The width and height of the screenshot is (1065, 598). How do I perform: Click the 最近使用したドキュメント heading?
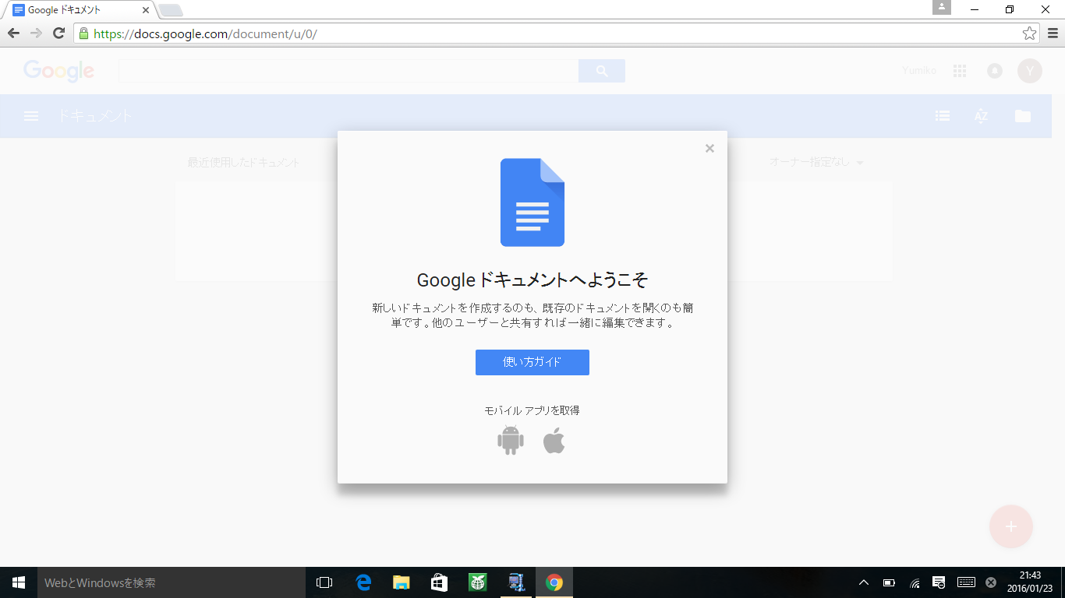coord(243,162)
